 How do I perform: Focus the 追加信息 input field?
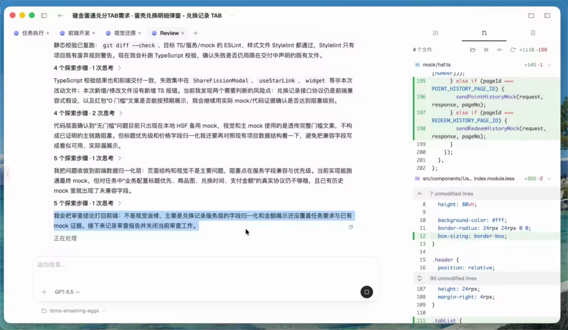[206, 264]
